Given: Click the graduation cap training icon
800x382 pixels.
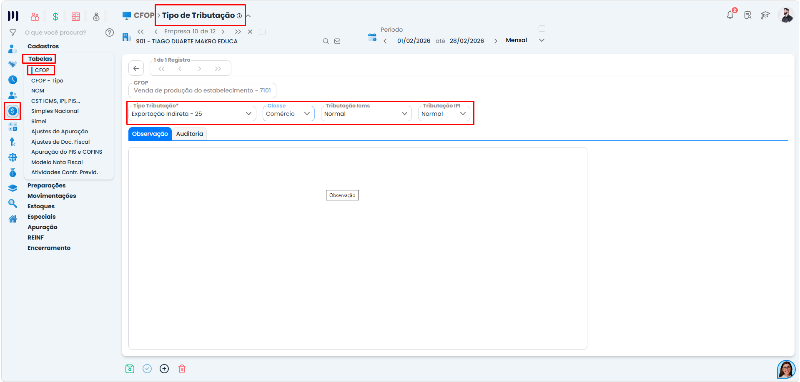Looking at the screenshot, I should [x=765, y=15].
